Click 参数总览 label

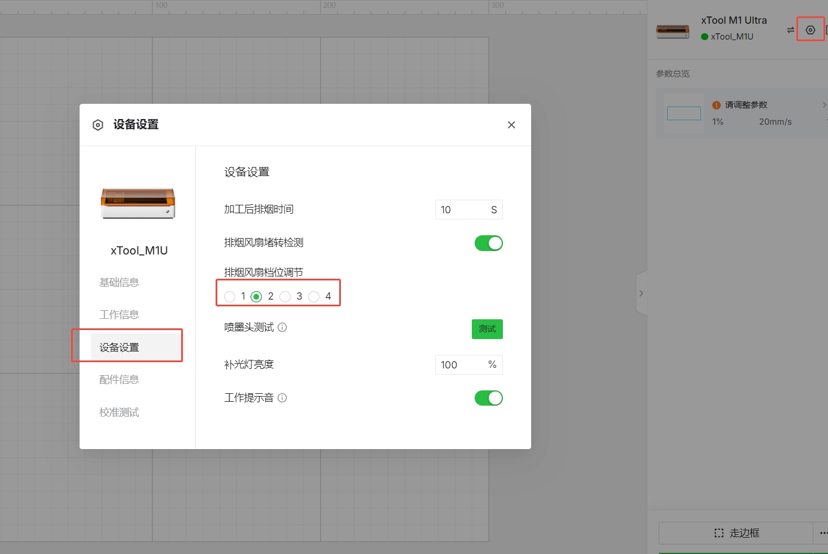(x=673, y=74)
